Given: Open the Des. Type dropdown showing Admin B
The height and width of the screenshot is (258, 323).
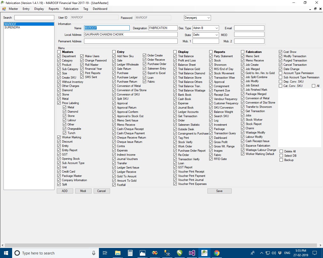Looking at the screenshot, I should 217,28.
